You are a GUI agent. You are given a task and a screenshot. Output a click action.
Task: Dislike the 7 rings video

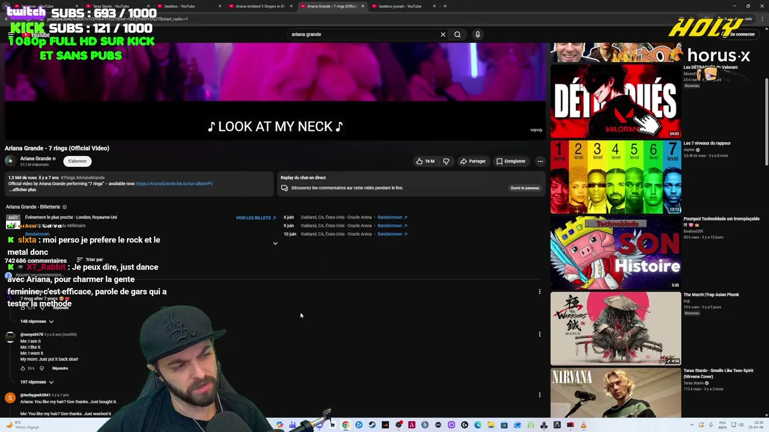tap(446, 161)
